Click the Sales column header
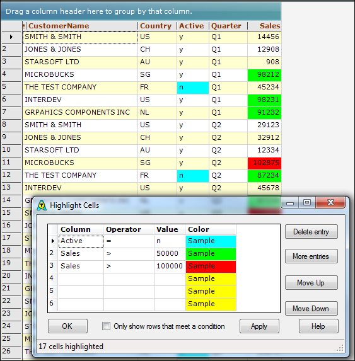355x361 pixels. (264, 26)
